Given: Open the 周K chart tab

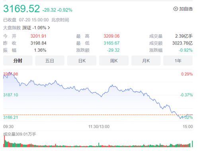Looking at the screenshot, I should pyautogui.click(x=114, y=61).
